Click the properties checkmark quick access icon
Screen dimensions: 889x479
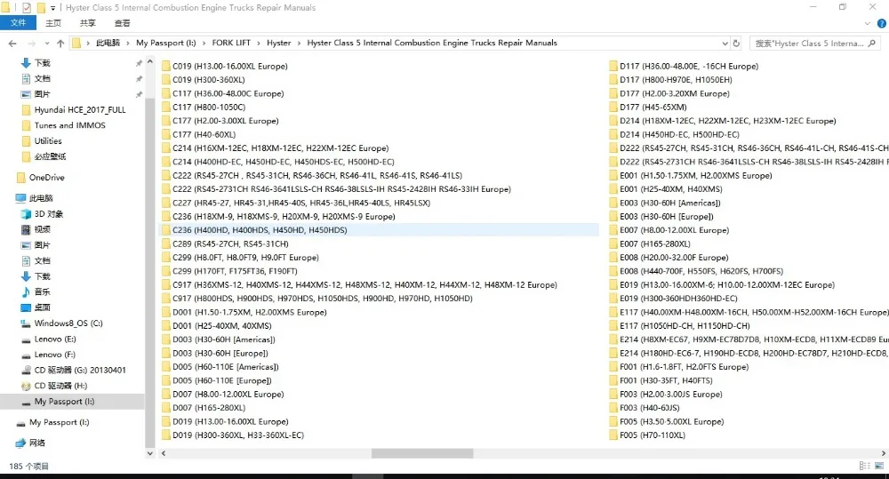point(26,8)
